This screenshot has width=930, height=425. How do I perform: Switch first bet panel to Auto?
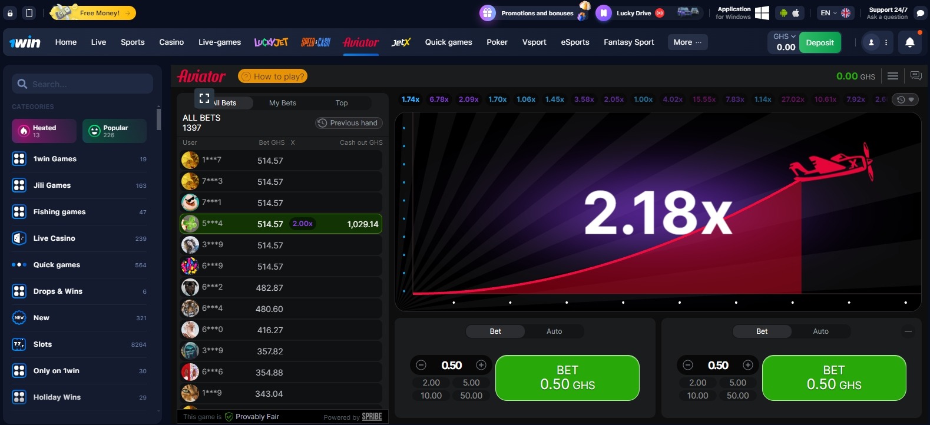coord(554,331)
